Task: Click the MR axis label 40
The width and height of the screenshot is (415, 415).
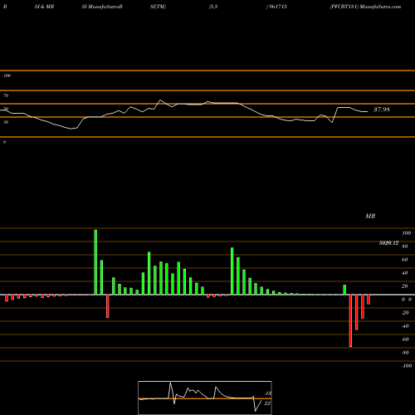Action: point(404,273)
